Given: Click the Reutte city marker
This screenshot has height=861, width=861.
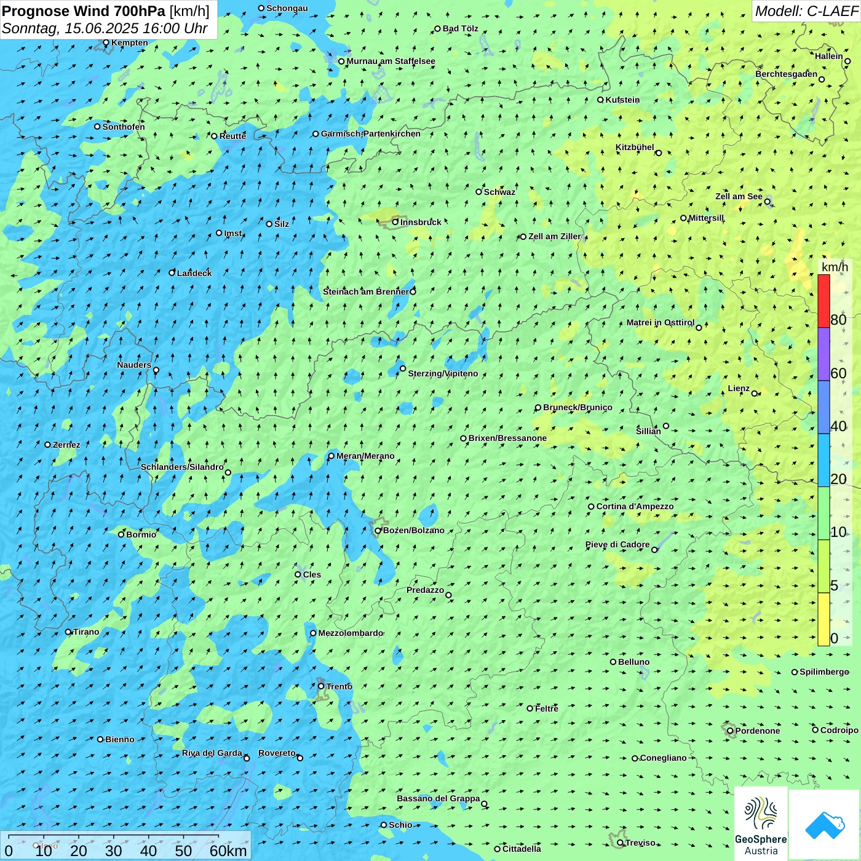Looking at the screenshot, I should coord(215,136).
